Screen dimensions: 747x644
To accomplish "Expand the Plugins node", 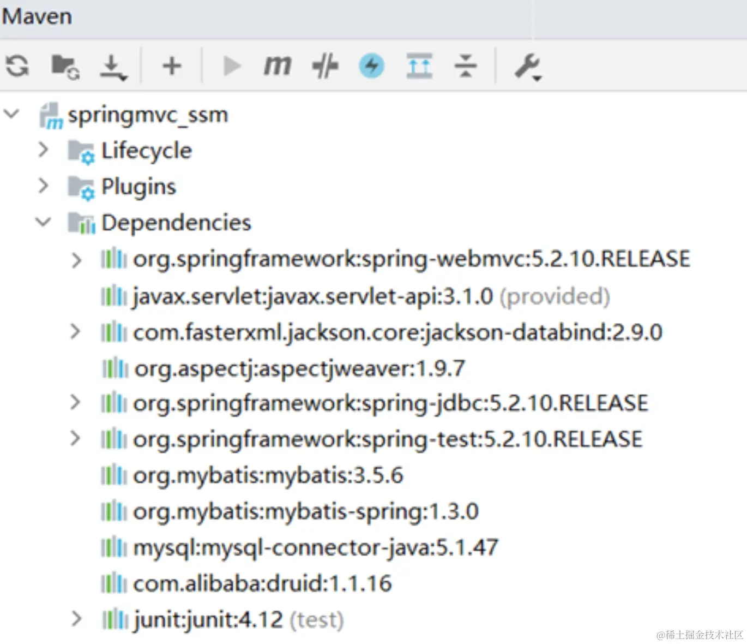I will pyautogui.click(x=44, y=186).
